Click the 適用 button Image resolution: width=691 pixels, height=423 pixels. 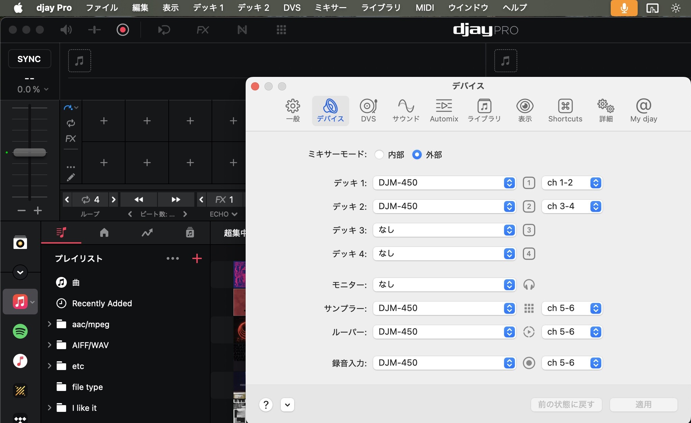(643, 404)
